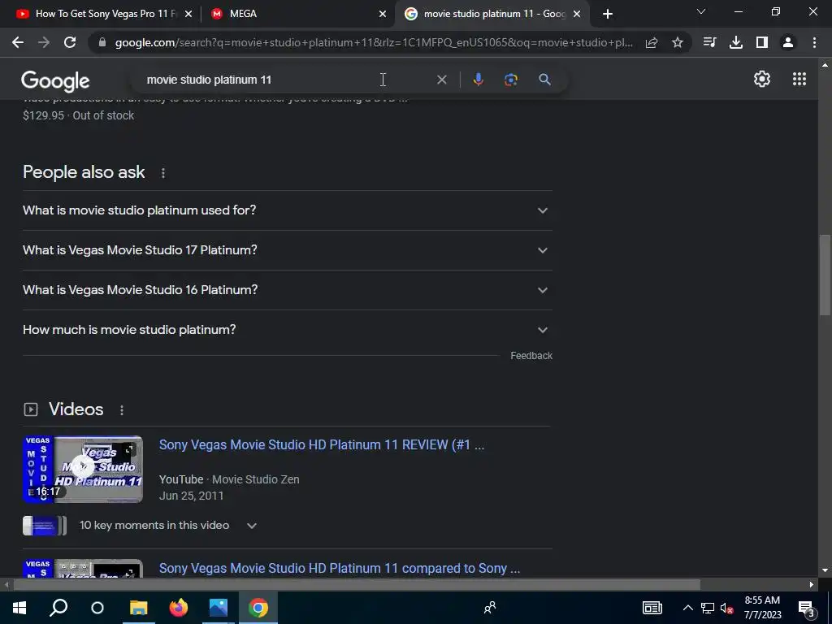
Task: Open Chrome three-dot menu
Action: coord(814,42)
